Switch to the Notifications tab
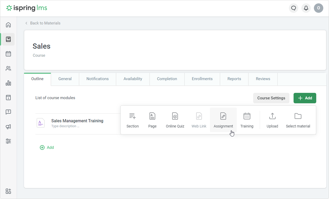The height and width of the screenshot is (199, 329). pyautogui.click(x=97, y=79)
